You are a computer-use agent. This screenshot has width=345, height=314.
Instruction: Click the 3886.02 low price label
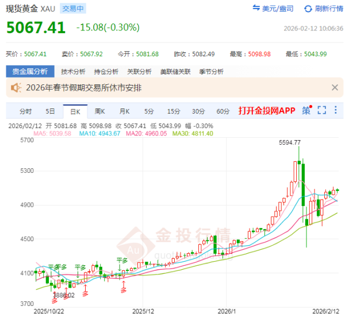coord(64,295)
